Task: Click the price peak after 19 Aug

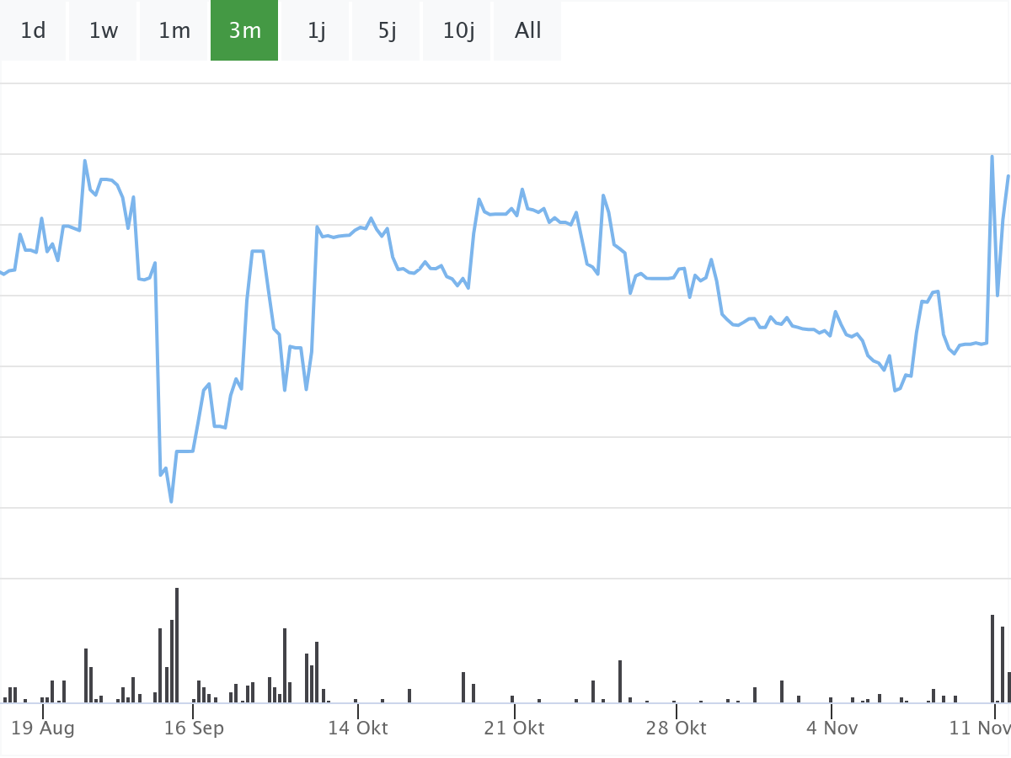Action: 85,161
